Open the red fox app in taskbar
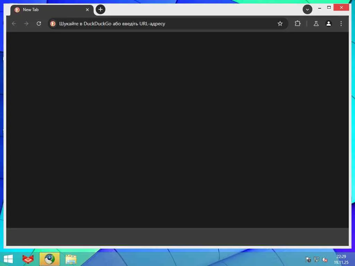The width and height of the screenshot is (355, 266). point(28,259)
